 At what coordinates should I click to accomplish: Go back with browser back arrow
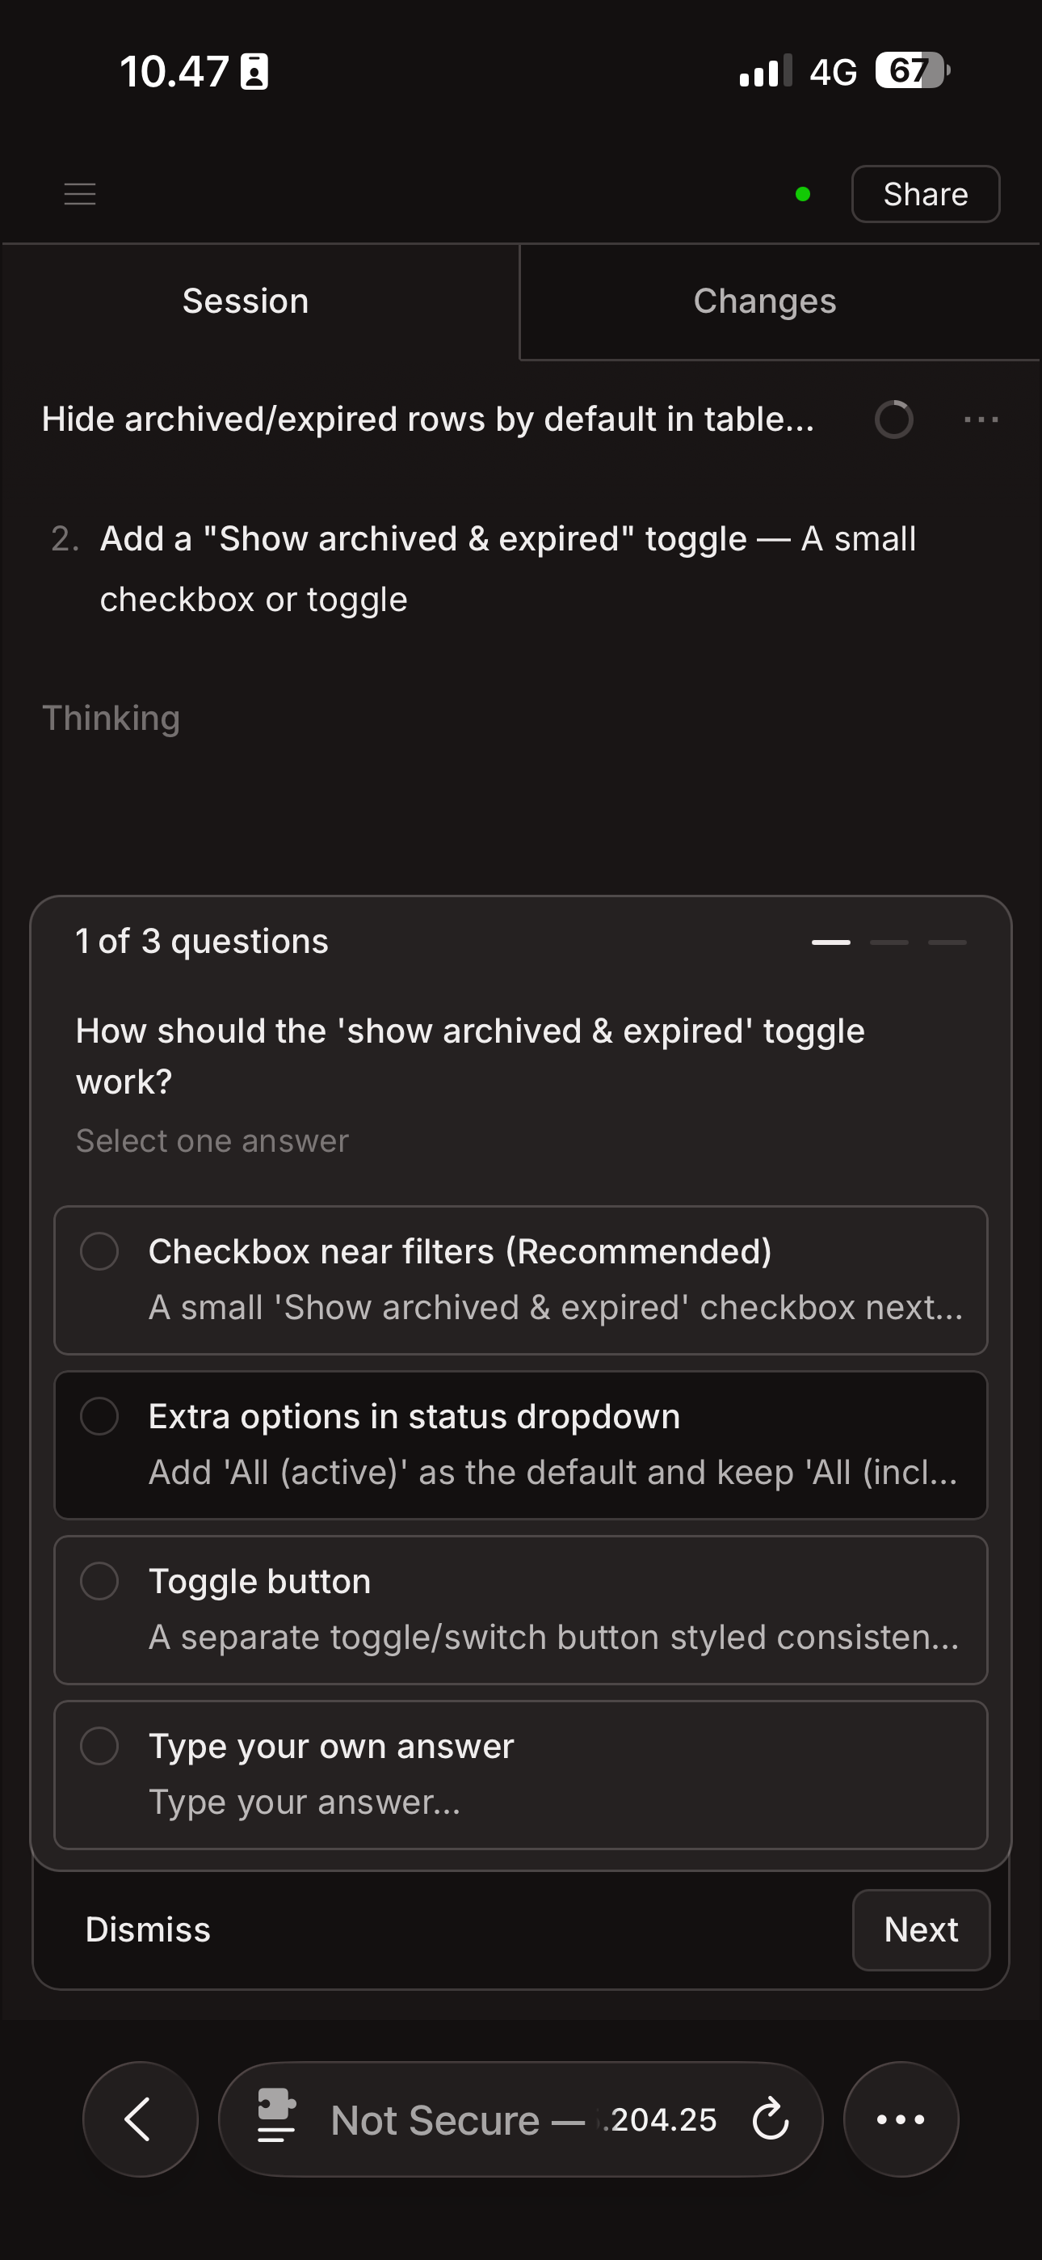[140, 2119]
